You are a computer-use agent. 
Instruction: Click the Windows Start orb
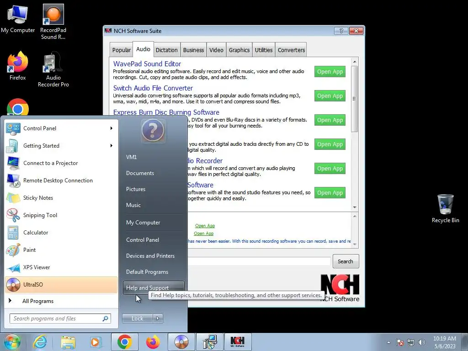(12, 342)
